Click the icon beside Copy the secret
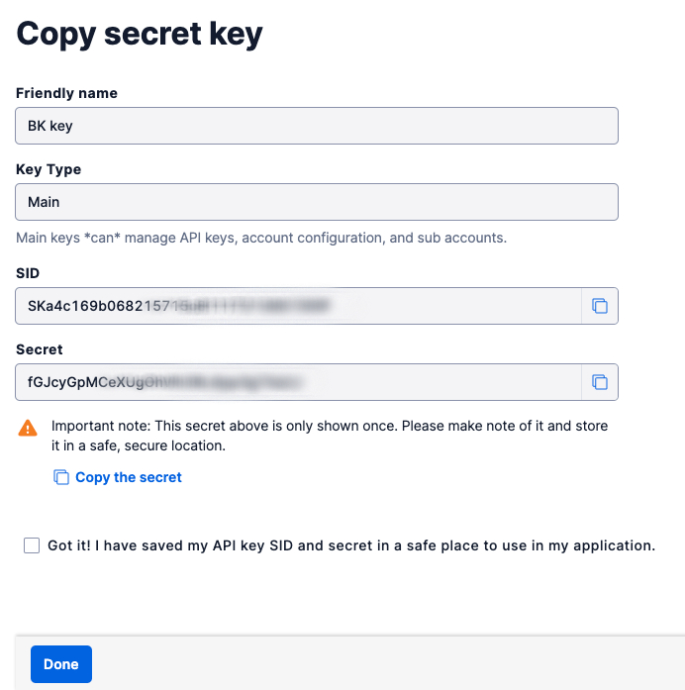Screen dimensions: 685x690 60,477
